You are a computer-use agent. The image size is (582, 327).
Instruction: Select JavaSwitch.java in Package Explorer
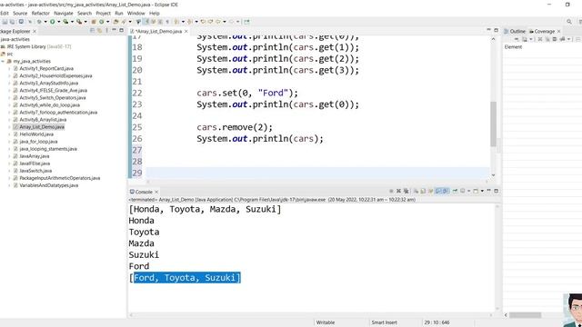(35, 171)
